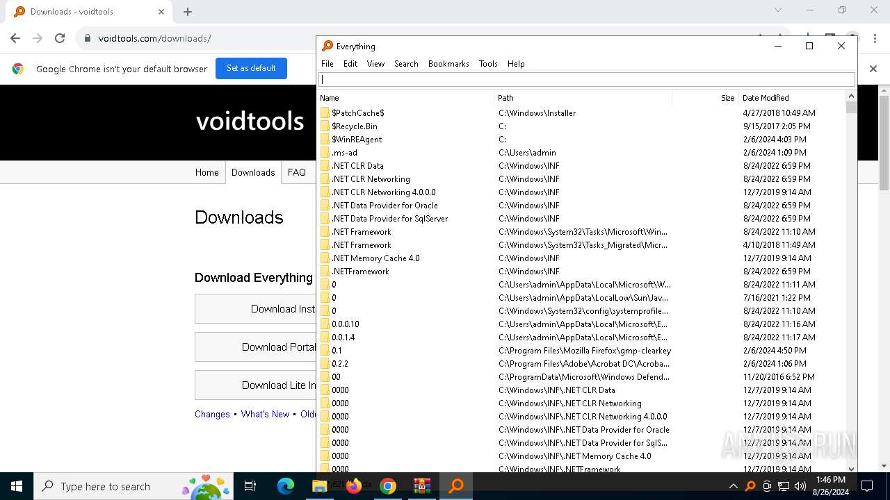Open the Home tab on voidtools
This screenshot has height=500, width=890.
[207, 172]
